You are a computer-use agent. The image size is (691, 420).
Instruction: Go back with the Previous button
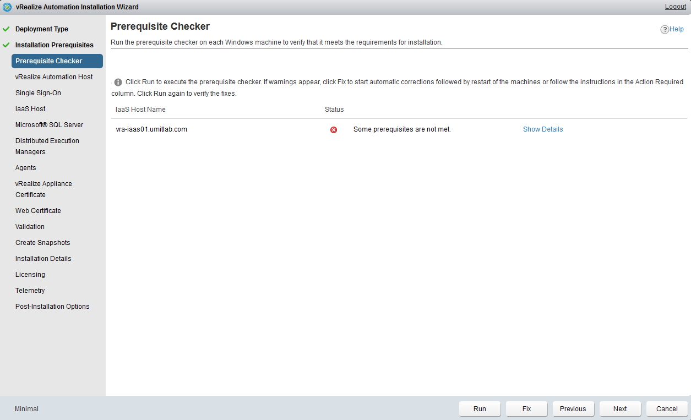(573, 409)
